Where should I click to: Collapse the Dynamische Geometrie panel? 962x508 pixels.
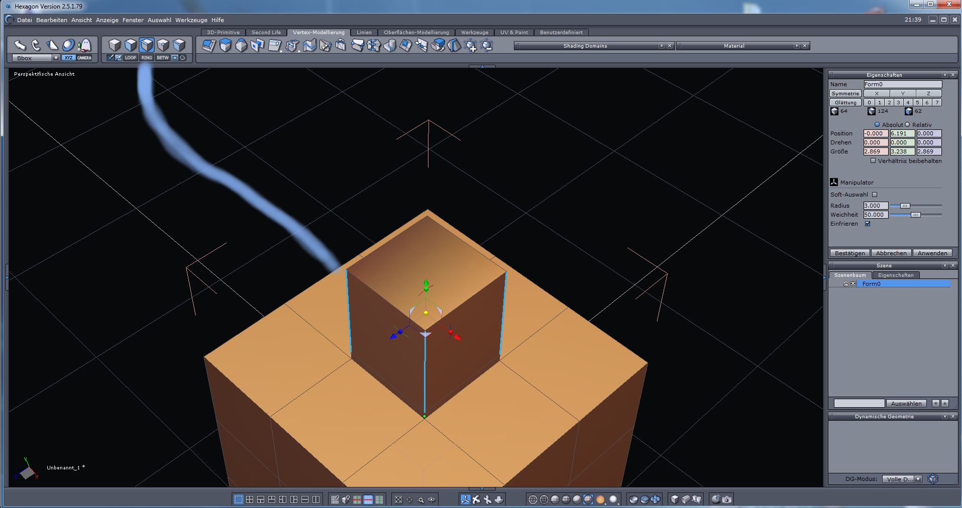tap(945, 416)
